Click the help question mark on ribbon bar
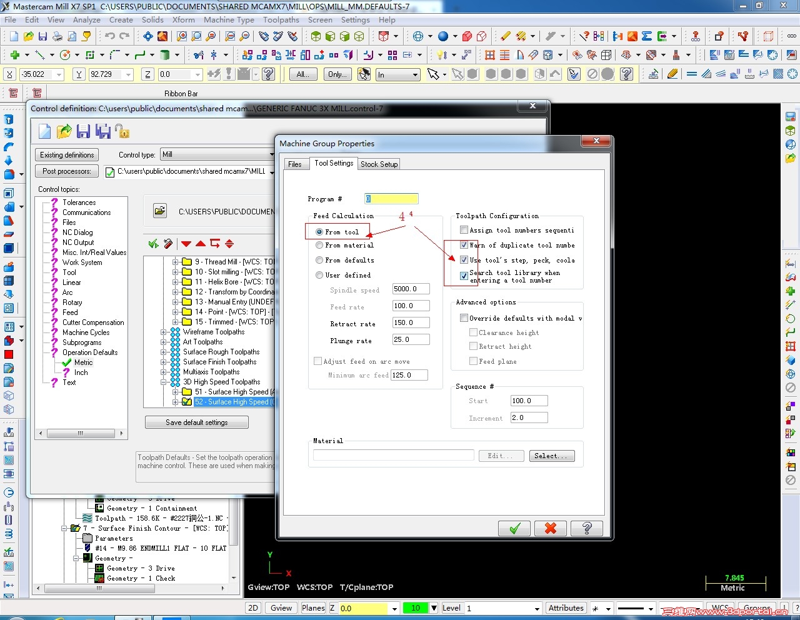Screen dimensions: 800x620 269,74
